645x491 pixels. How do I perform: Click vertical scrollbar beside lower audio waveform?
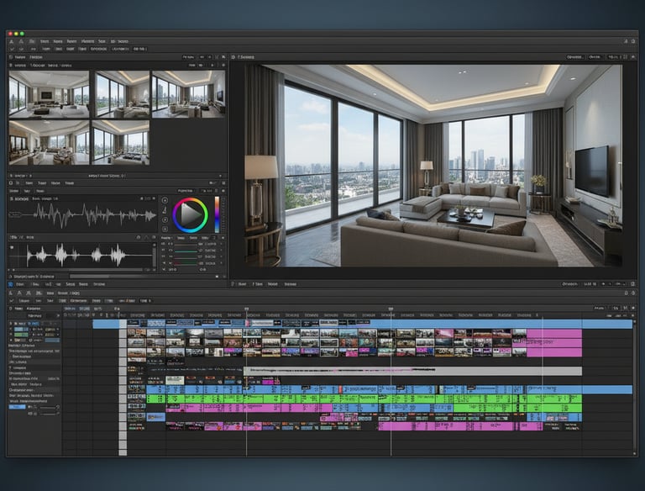155,256
